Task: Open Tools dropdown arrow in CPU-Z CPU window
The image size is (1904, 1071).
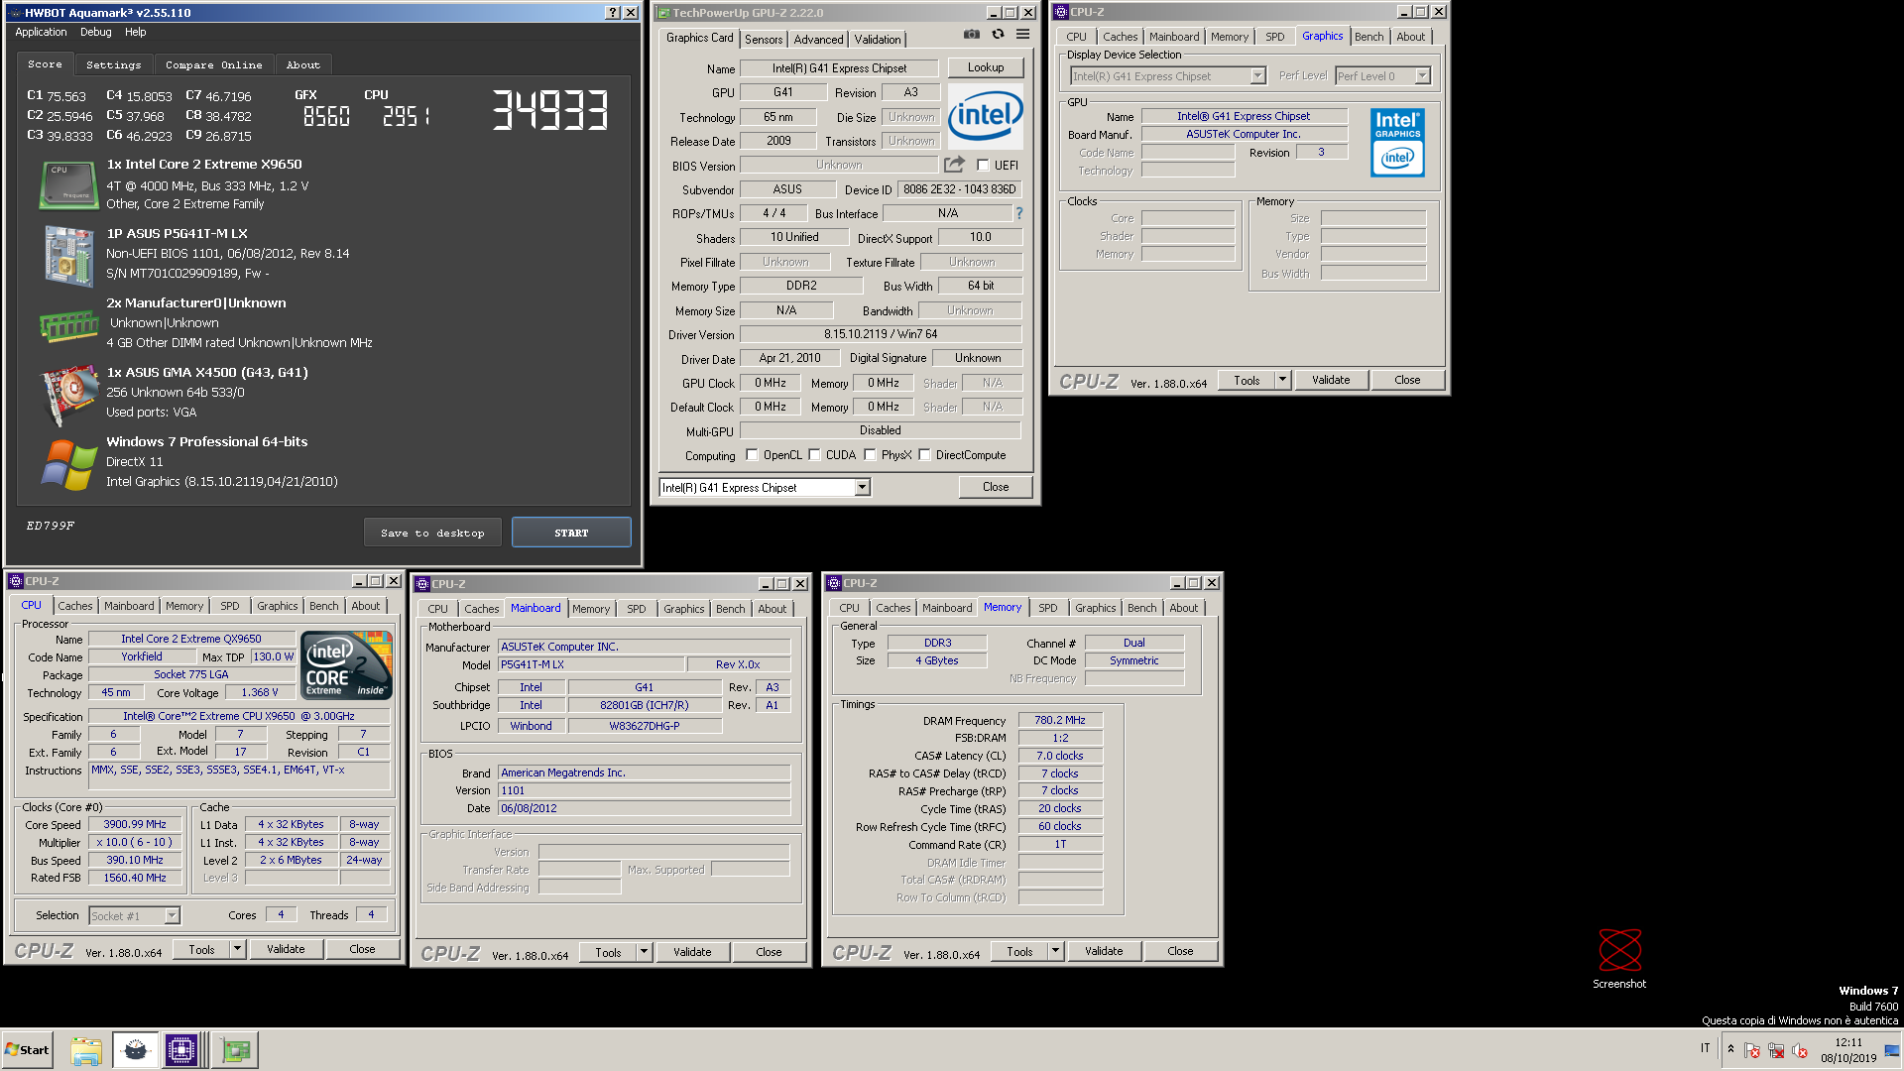Action: [237, 949]
